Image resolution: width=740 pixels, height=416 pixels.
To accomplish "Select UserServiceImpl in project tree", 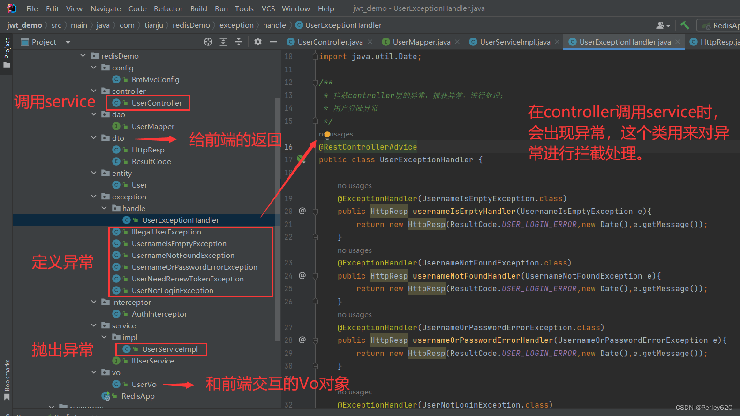I will (x=170, y=349).
